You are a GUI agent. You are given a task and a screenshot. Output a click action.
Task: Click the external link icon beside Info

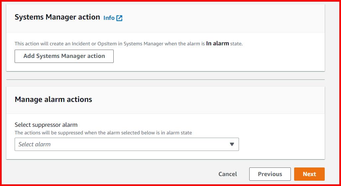119,18
